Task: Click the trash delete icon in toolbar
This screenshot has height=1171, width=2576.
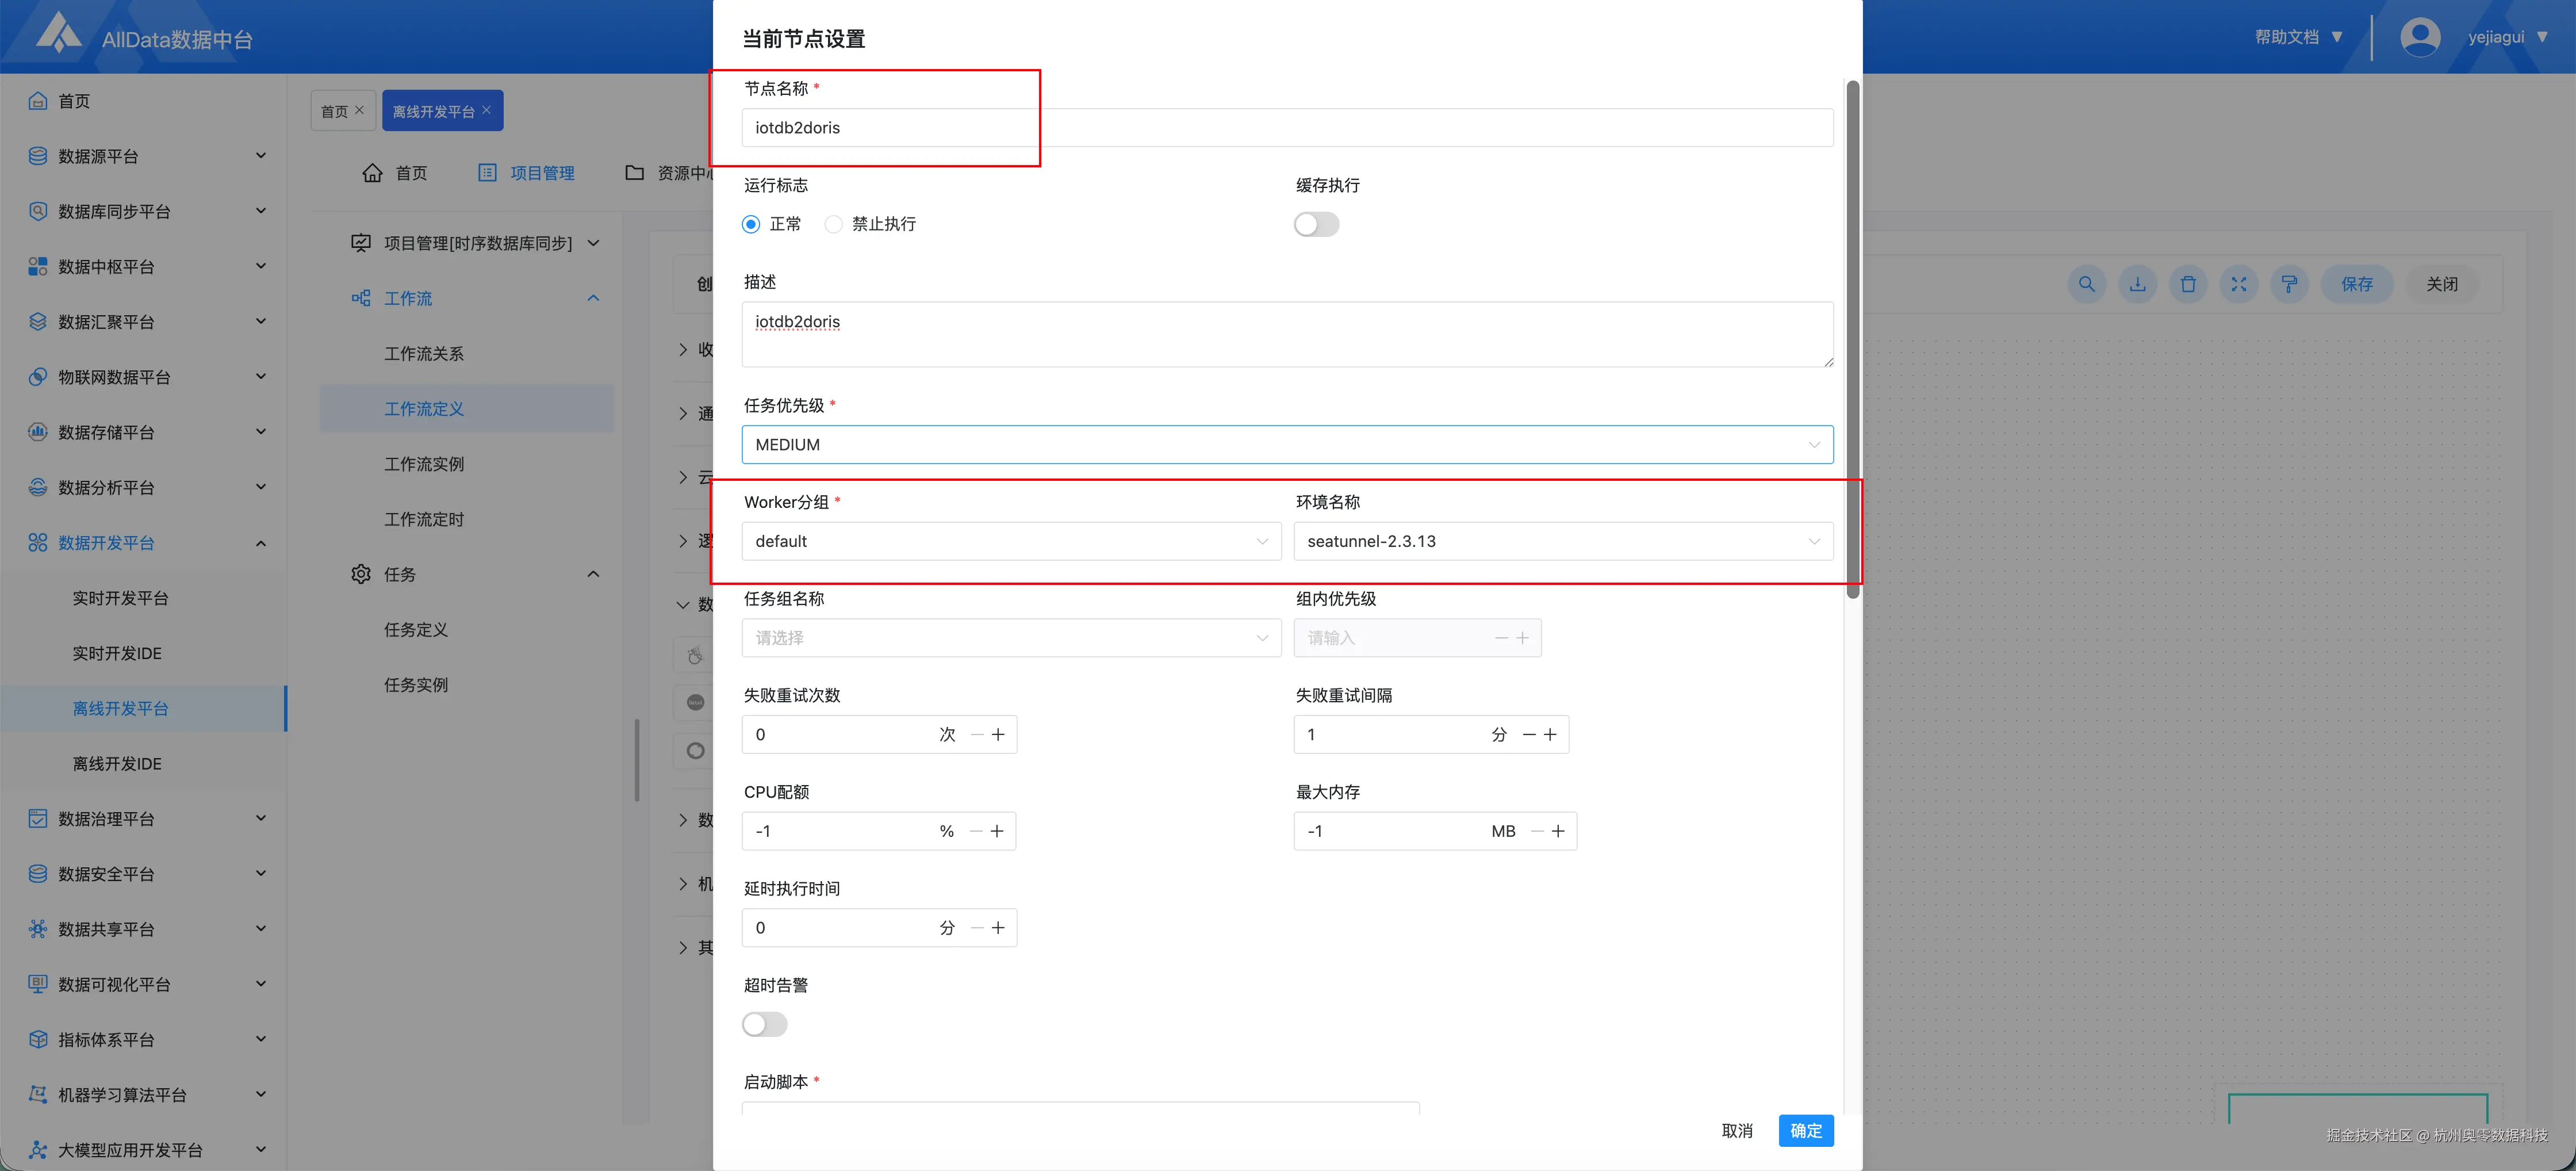Action: tap(2188, 284)
